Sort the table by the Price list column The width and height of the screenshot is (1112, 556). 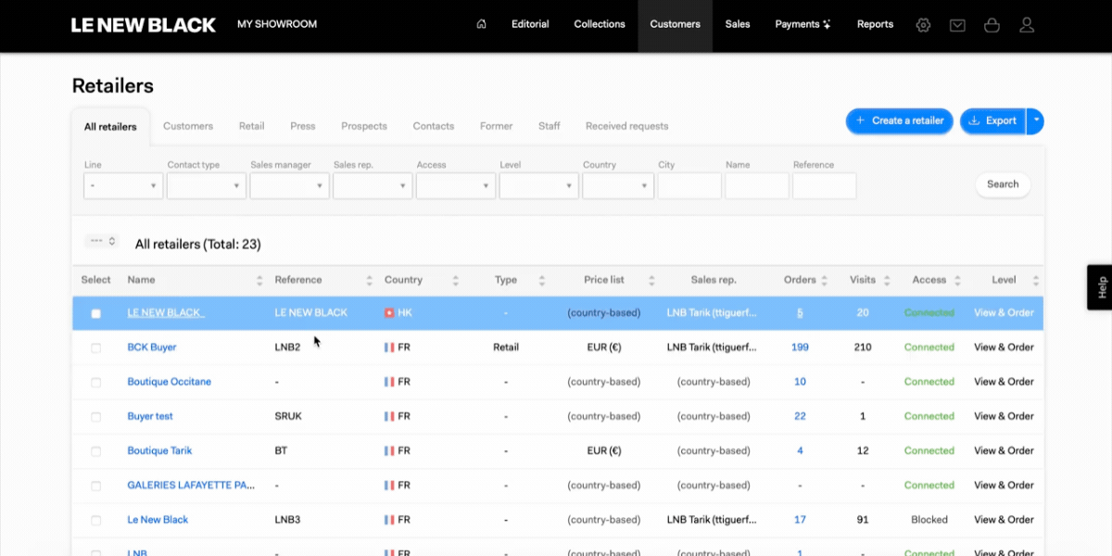(651, 280)
